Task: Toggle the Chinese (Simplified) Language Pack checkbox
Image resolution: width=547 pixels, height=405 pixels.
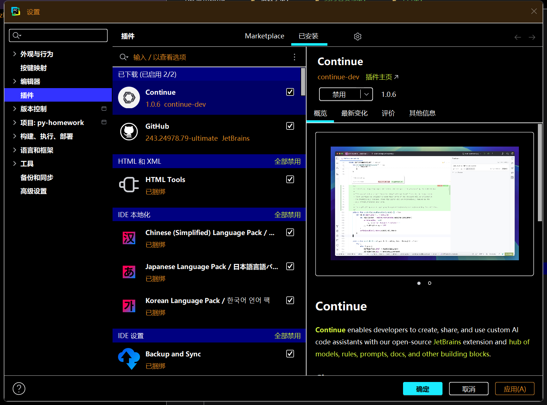Action: coord(290,232)
